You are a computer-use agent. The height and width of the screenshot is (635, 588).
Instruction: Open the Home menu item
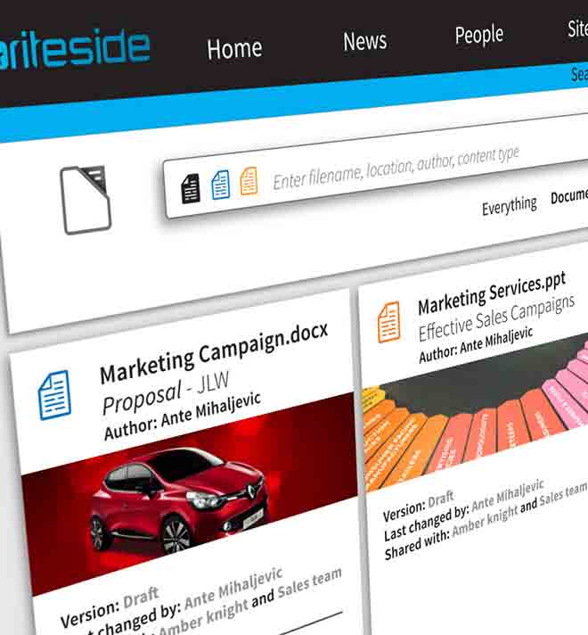tap(234, 49)
